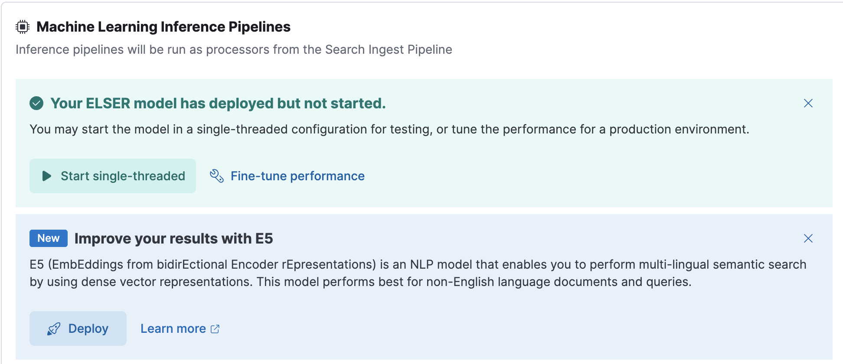Image resolution: width=843 pixels, height=364 pixels.
Task: Open Fine-tune performance settings
Action: tap(297, 176)
